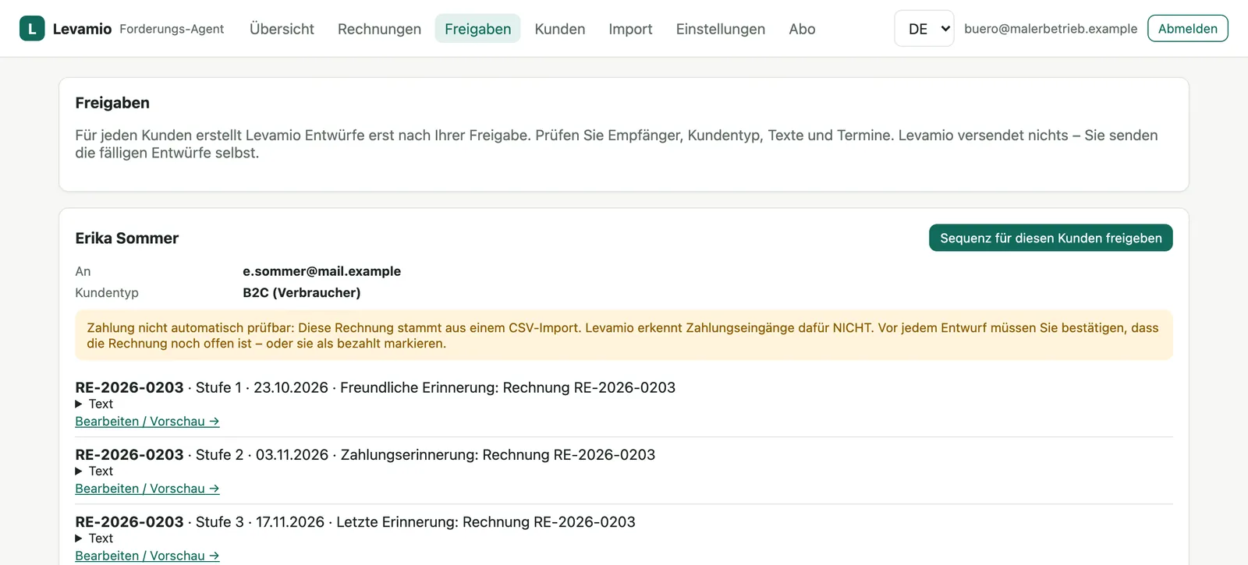Click the buero@malerbetrieb.example account email
Screen dimensions: 1248x565
point(1051,29)
